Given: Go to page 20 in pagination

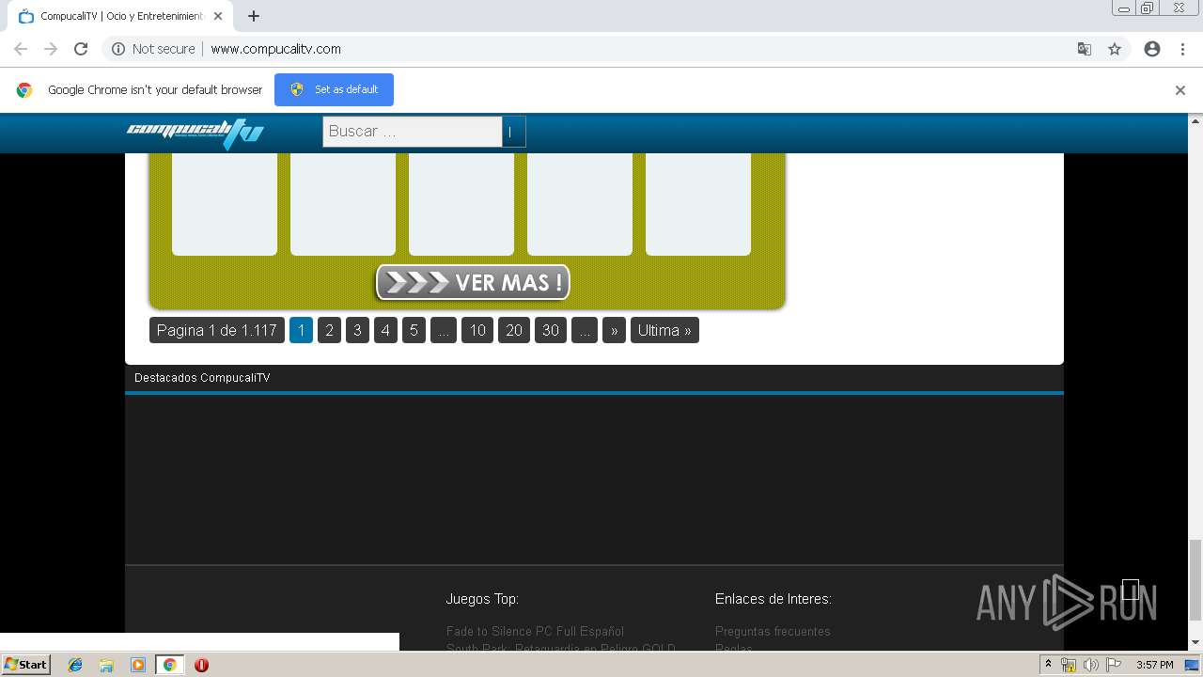Looking at the screenshot, I should (514, 330).
